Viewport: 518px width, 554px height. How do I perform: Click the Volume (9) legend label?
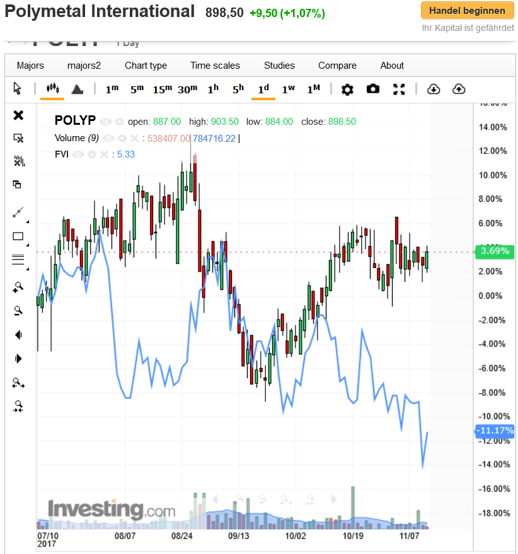click(77, 138)
